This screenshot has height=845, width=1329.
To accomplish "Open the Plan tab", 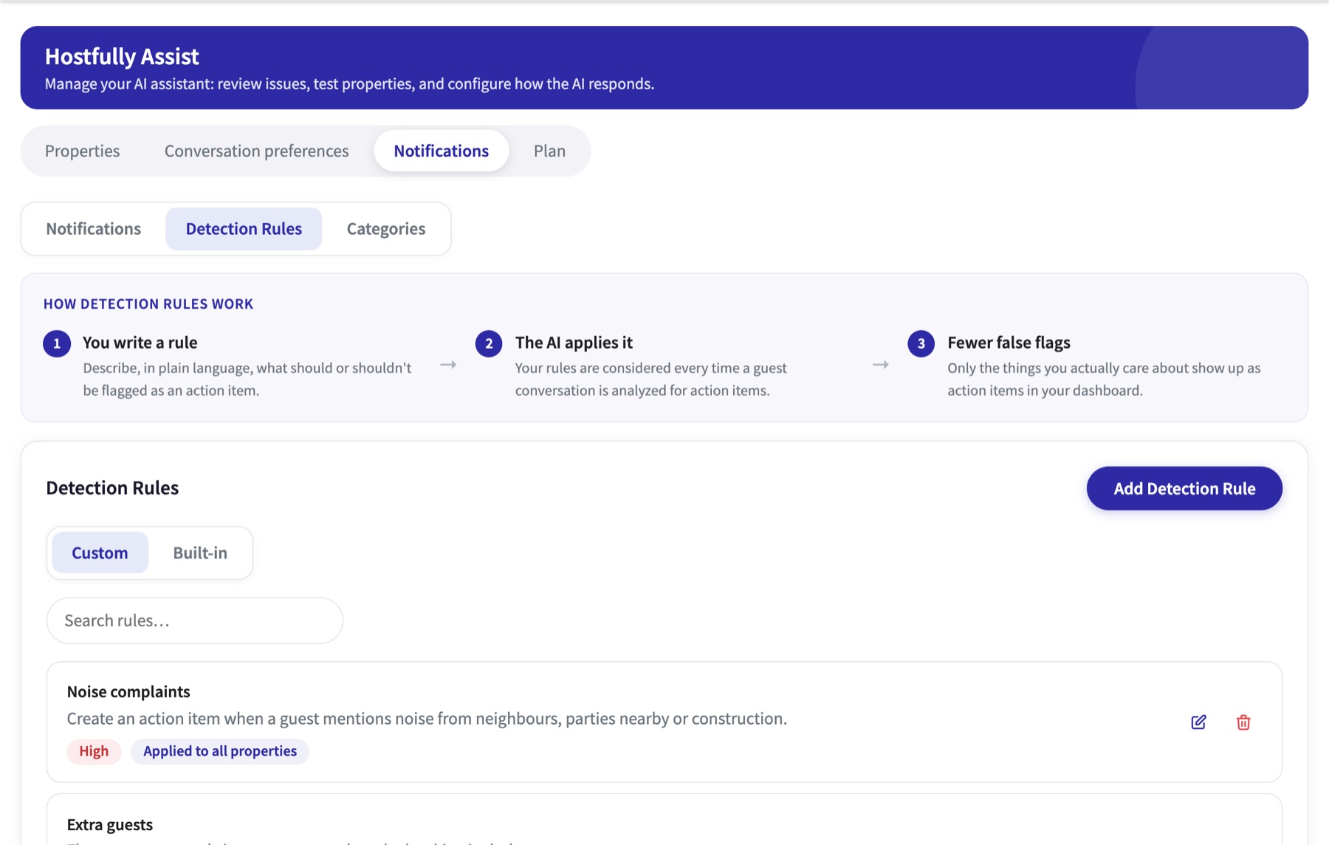I will click(549, 151).
